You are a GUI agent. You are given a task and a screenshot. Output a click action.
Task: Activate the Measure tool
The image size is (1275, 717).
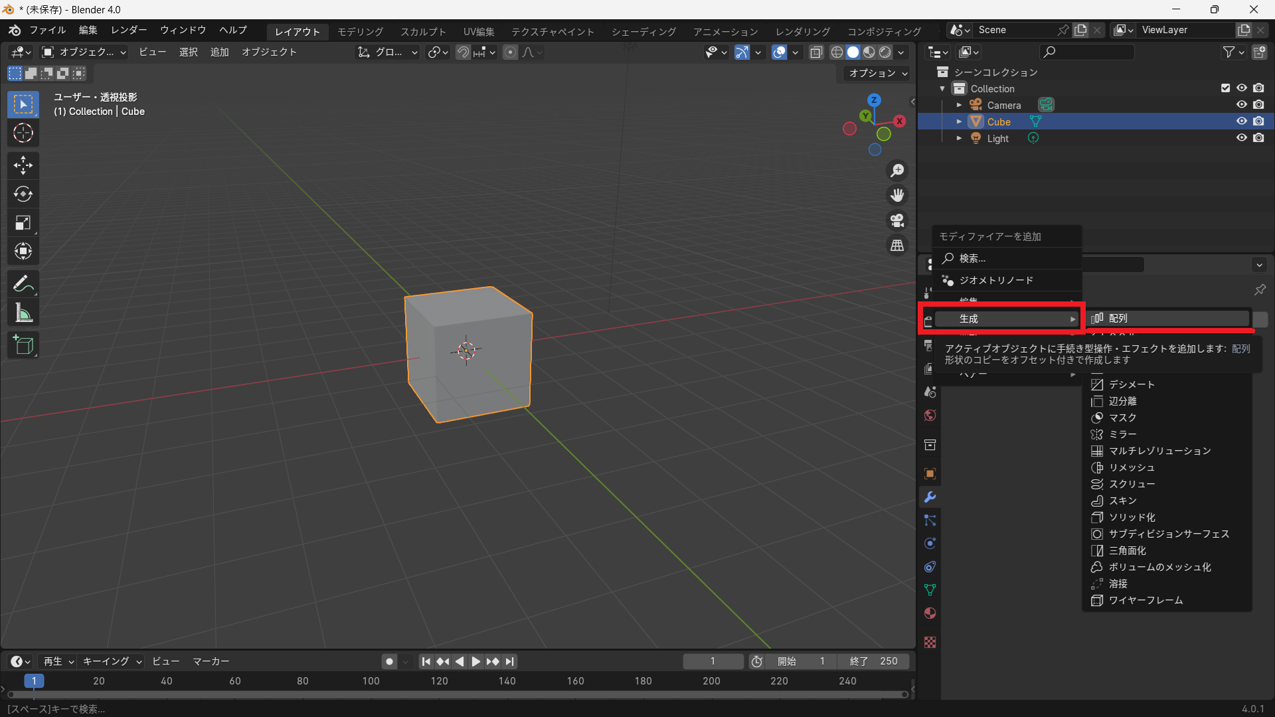[x=23, y=313]
